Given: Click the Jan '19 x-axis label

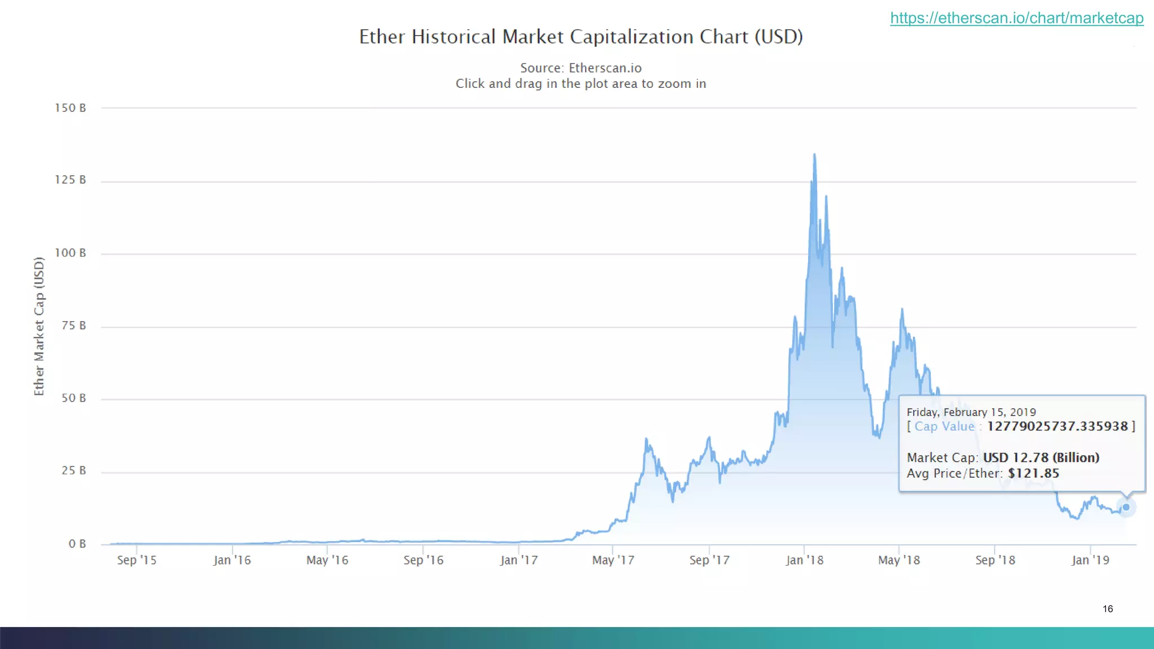Looking at the screenshot, I should pos(1090,560).
